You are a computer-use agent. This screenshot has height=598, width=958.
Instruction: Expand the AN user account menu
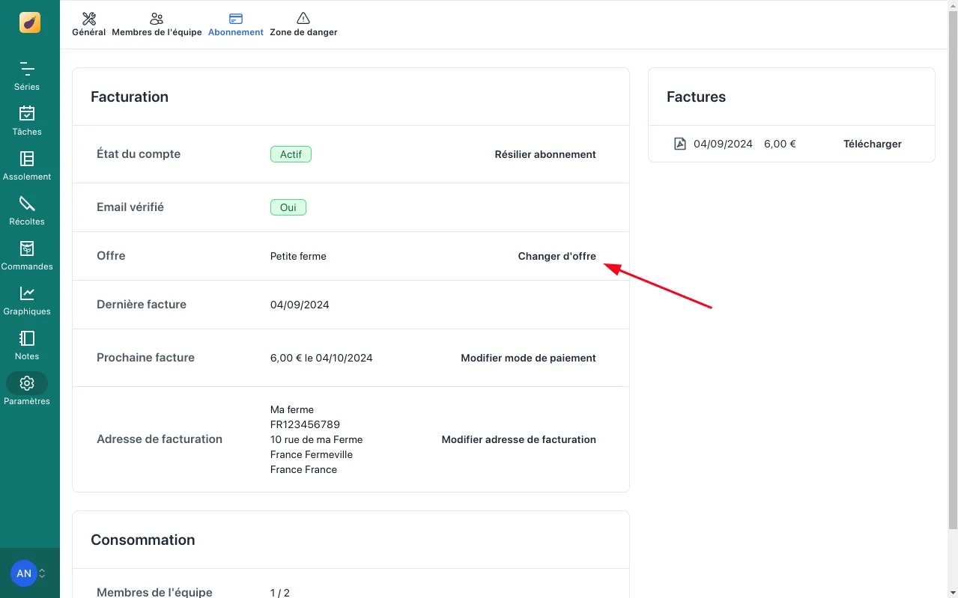[x=29, y=573]
